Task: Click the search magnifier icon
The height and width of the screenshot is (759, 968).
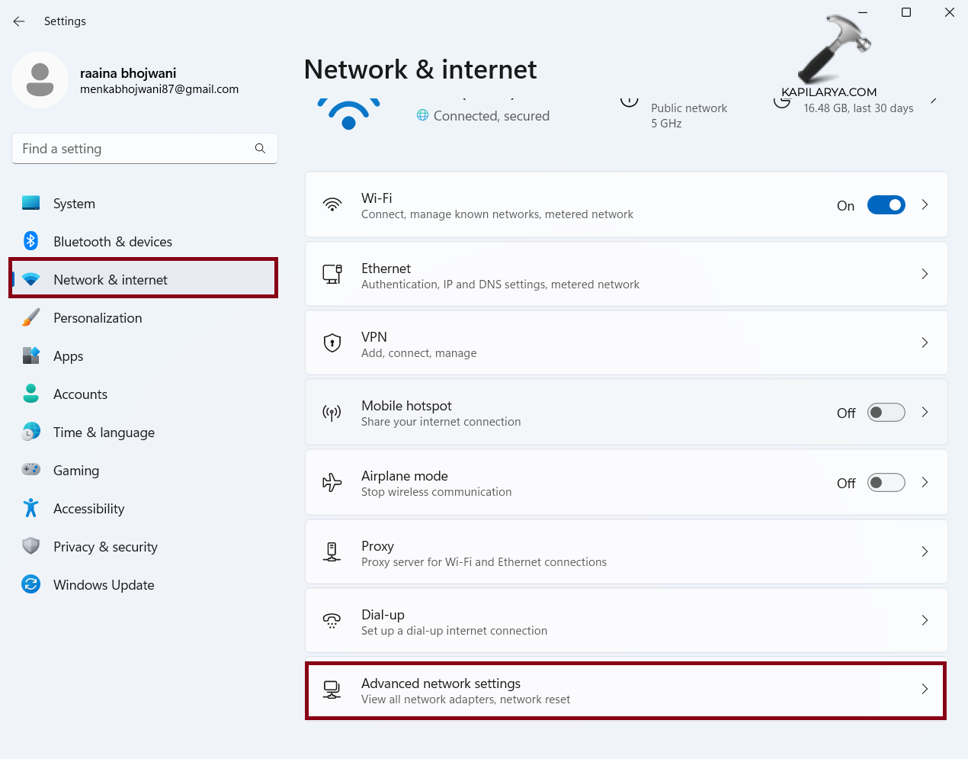Action: pos(260,148)
